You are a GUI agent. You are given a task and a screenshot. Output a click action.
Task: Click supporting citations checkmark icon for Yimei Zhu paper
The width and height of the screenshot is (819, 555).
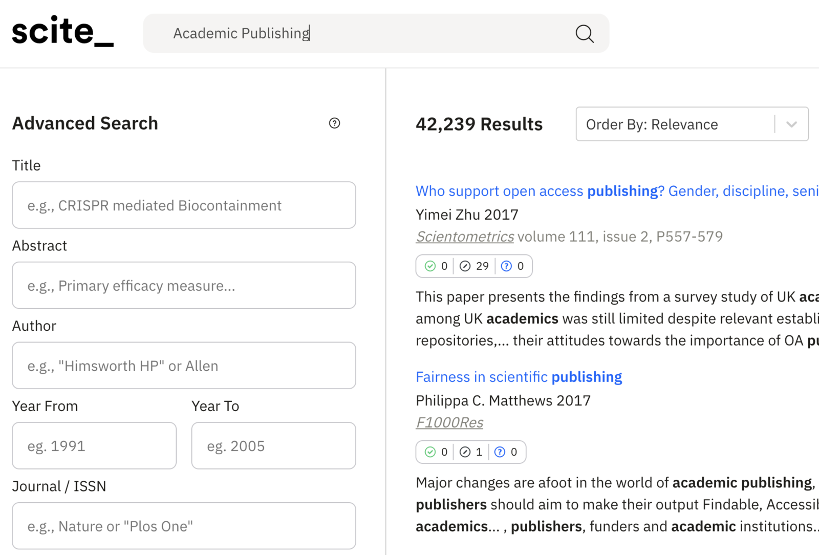coord(430,266)
